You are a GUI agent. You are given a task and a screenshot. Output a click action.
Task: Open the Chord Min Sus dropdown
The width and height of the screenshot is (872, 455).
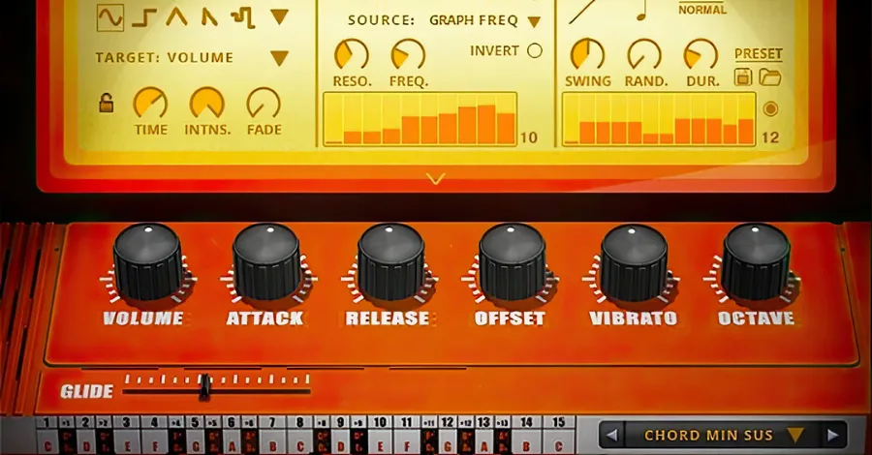796,435
